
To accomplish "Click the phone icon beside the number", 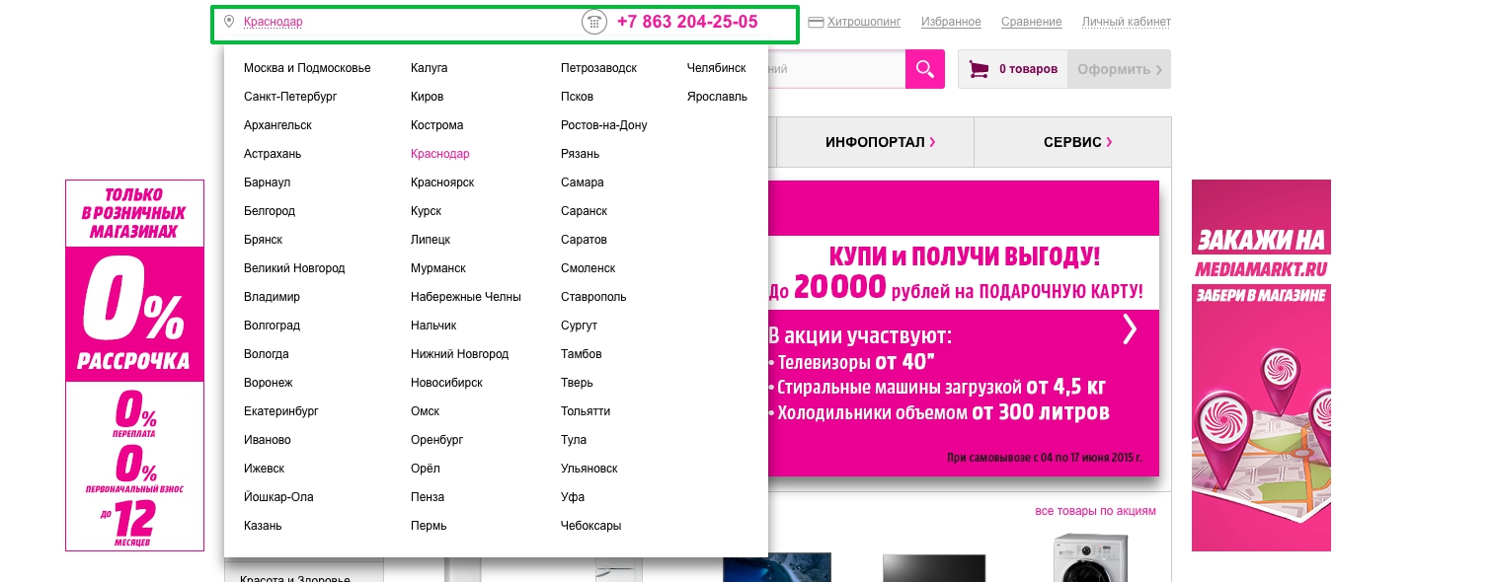I will point(593,23).
